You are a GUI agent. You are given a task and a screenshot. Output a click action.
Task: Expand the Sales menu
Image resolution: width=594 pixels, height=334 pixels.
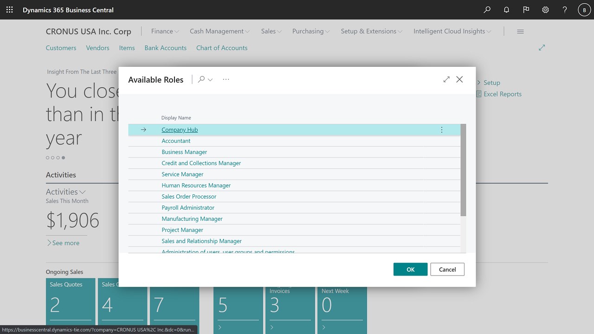(271, 31)
